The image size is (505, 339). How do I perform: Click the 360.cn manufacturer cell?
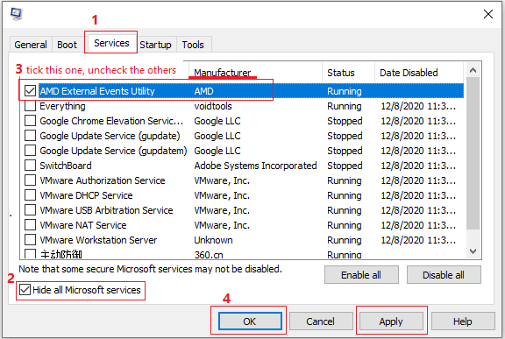click(x=209, y=255)
